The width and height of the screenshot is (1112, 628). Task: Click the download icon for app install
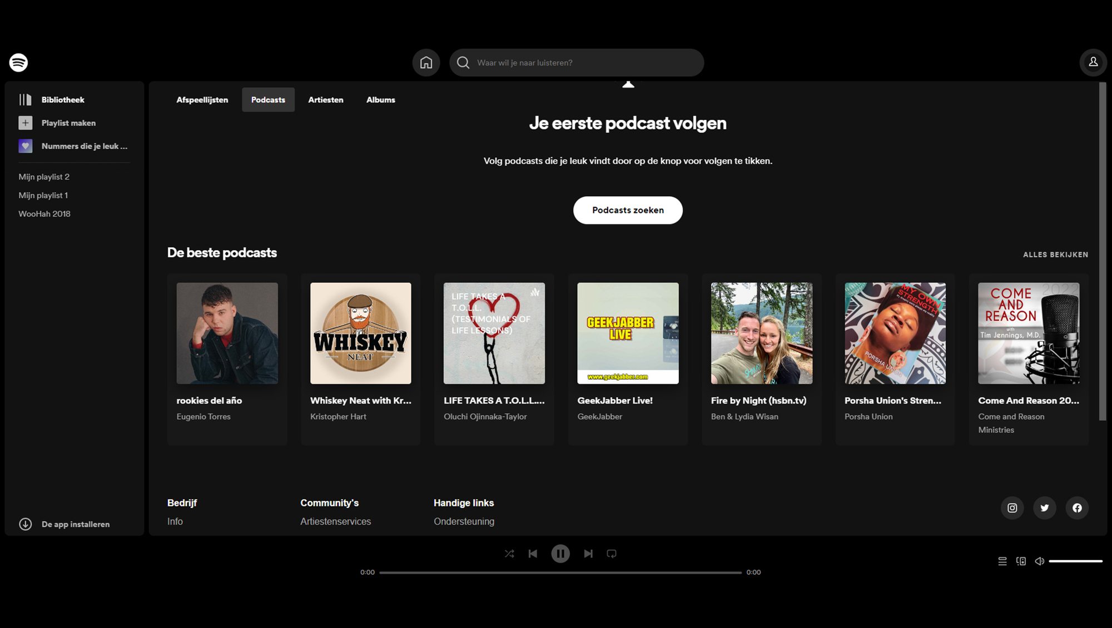(26, 524)
